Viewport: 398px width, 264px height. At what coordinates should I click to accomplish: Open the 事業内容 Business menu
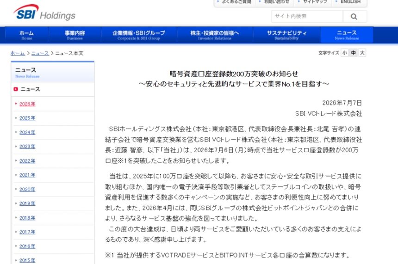click(75, 35)
